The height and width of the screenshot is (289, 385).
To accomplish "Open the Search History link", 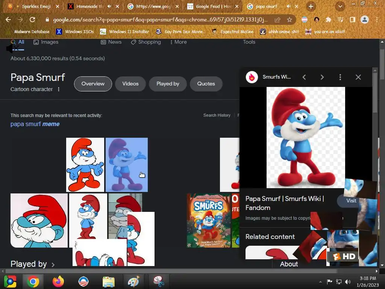I will point(217,115).
